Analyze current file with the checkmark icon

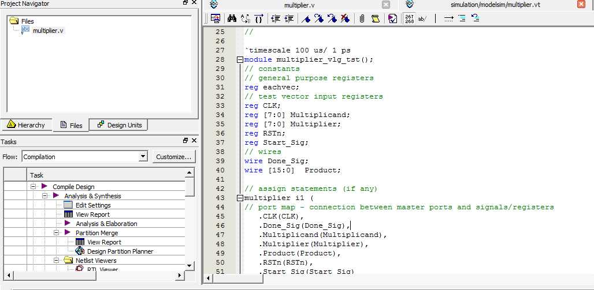tap(392, 18)
